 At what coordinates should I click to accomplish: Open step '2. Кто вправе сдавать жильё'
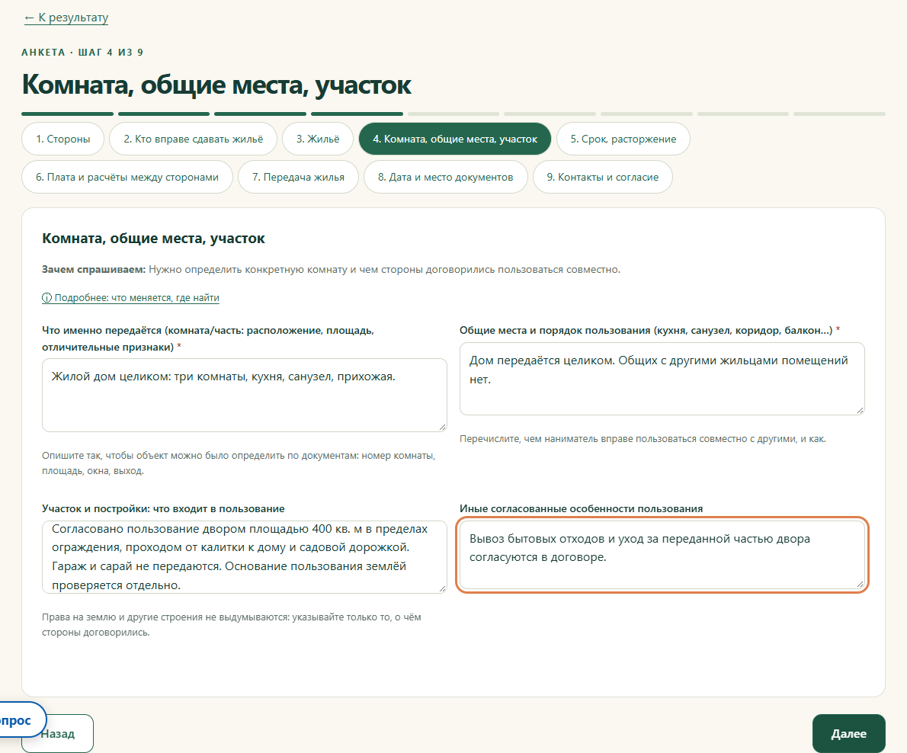193,139
